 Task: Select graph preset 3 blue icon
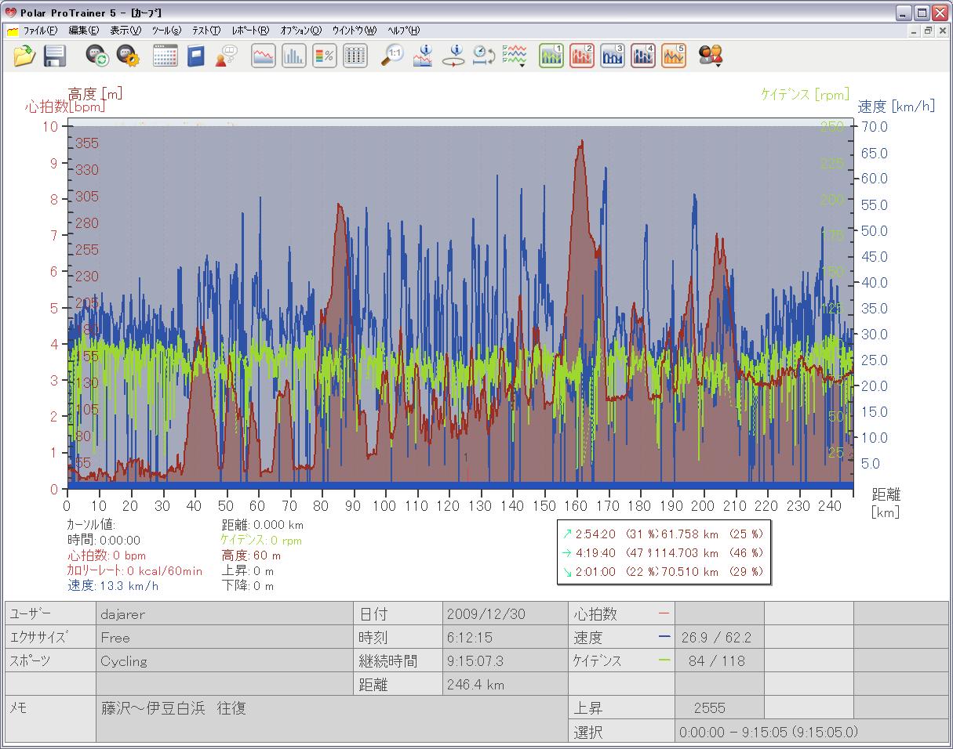click(x=613, y=56)
